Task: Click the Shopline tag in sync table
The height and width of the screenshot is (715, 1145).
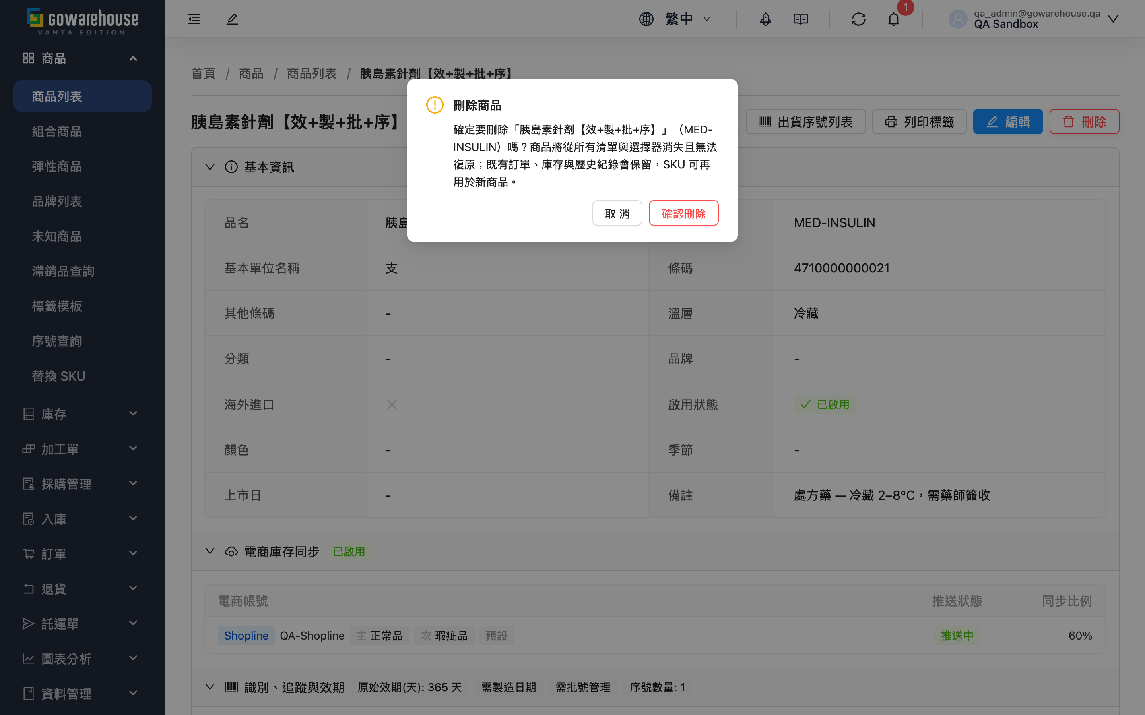Action: point(246,636)
